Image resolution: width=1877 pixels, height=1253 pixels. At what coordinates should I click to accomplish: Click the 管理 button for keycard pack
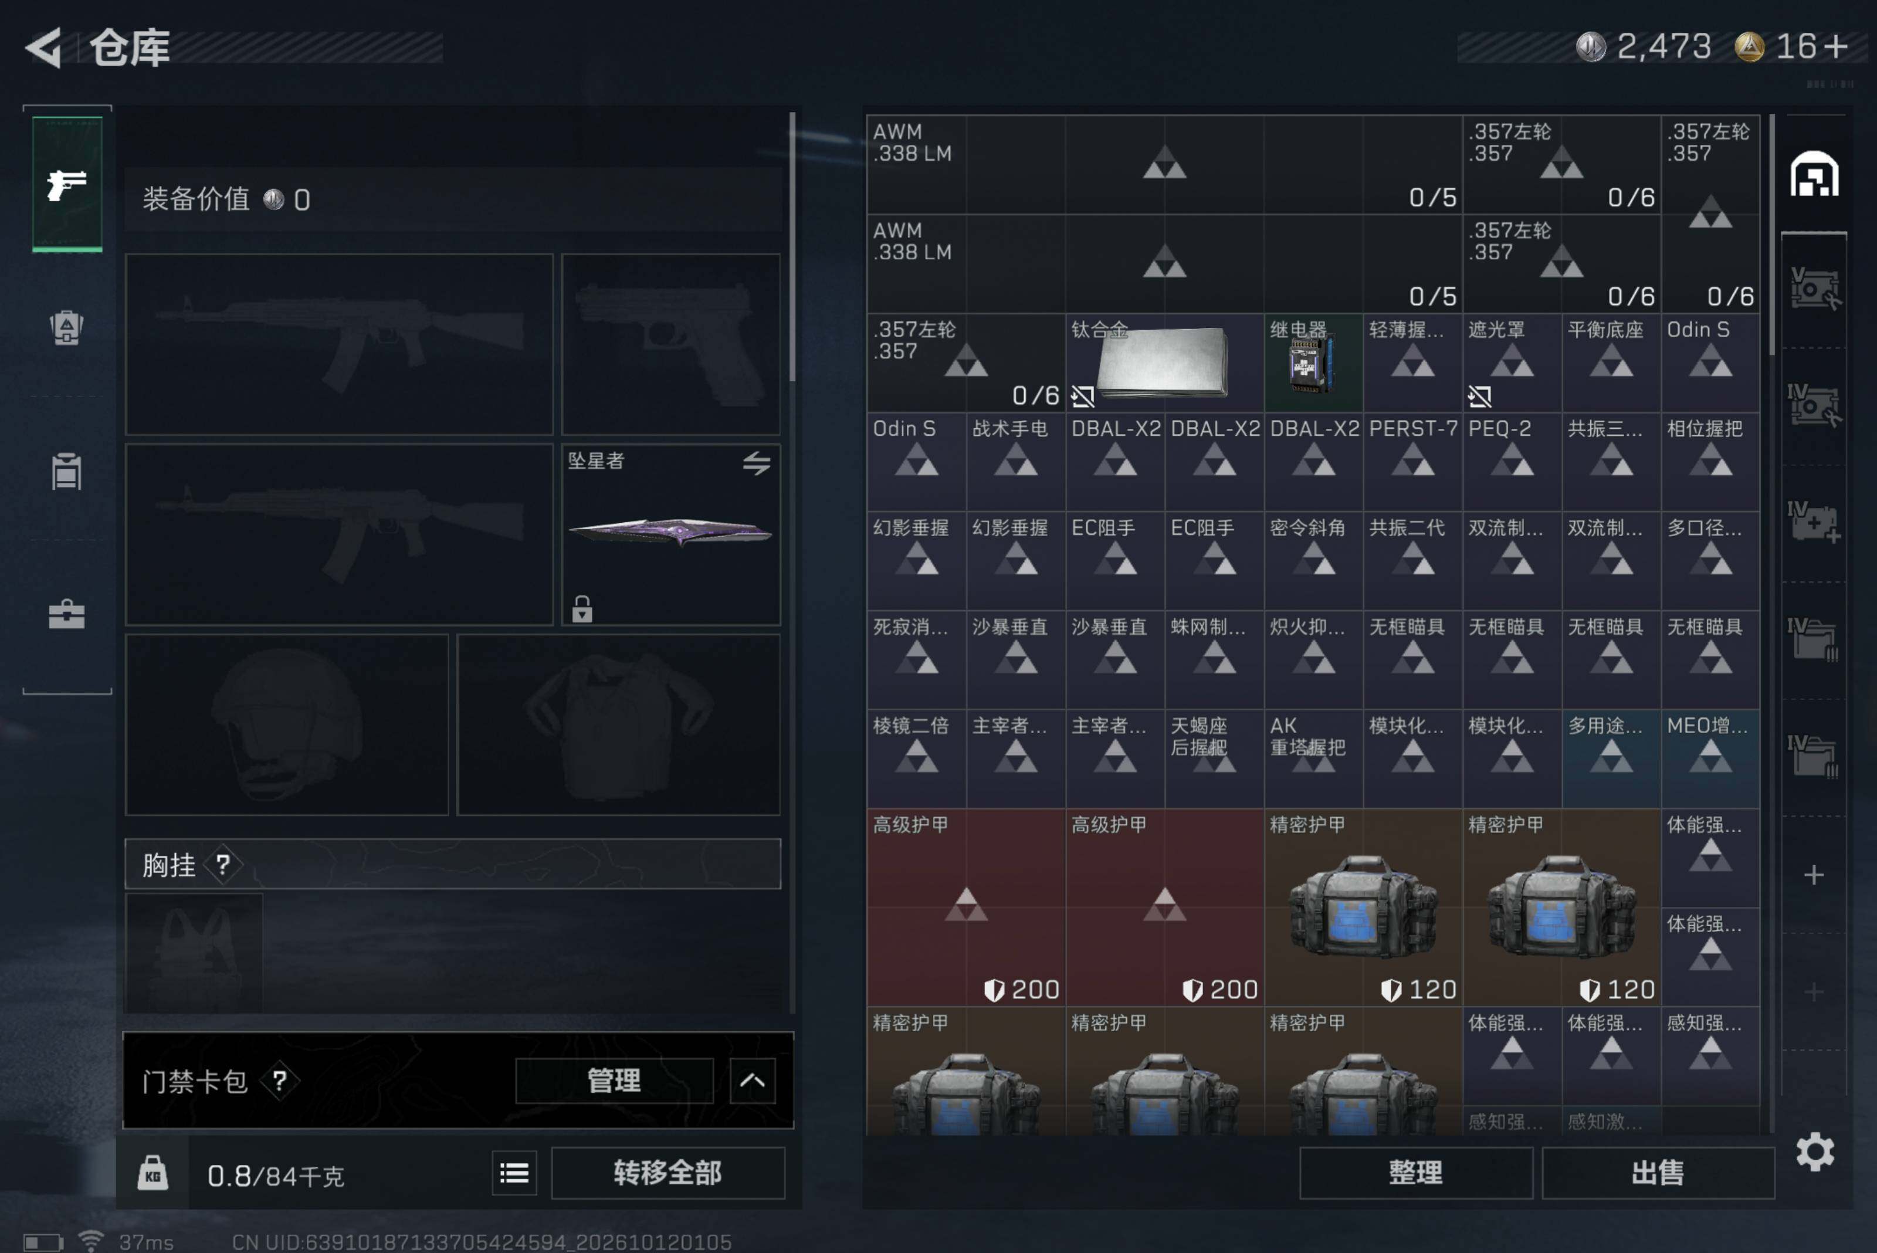pos(614,1081)
